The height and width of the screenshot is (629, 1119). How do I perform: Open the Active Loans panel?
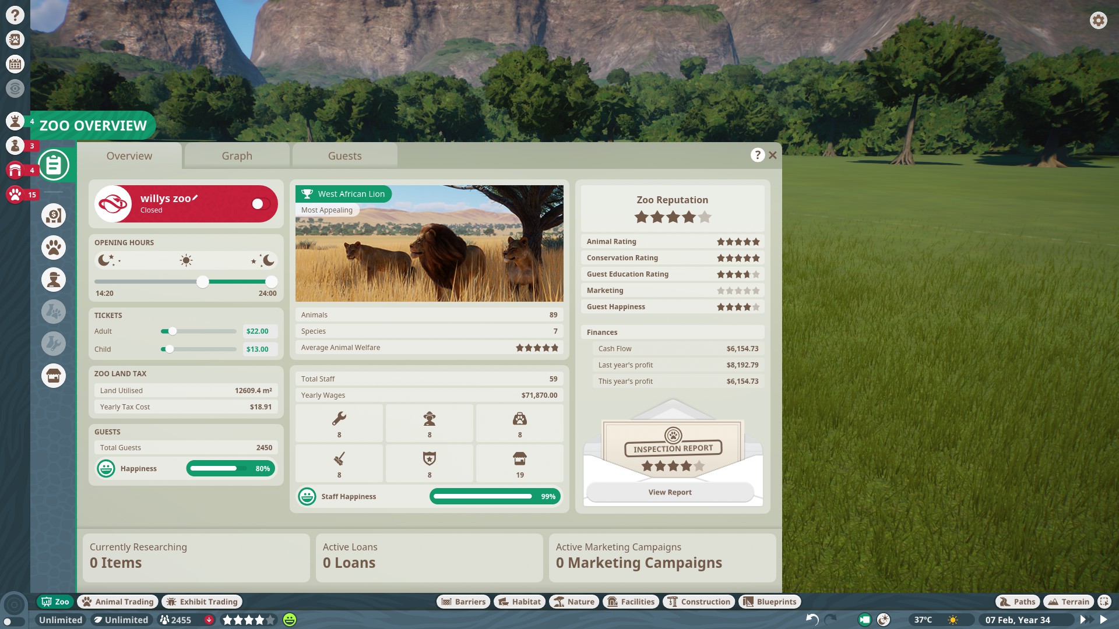pyautogui.click(x=430, y=558)
